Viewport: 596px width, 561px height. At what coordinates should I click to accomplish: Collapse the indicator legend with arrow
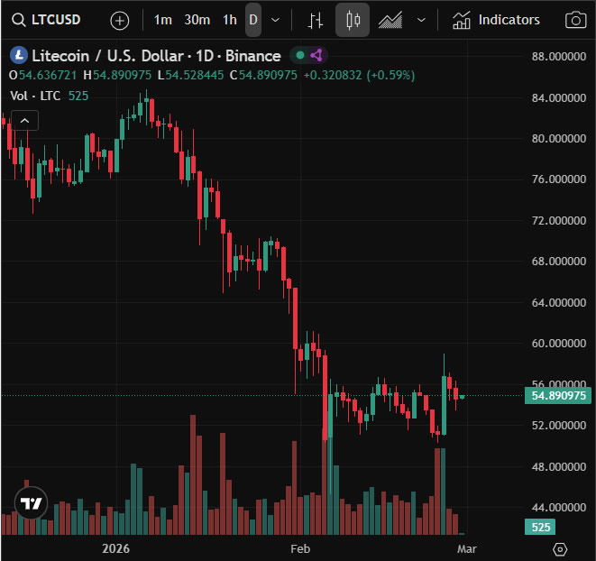[x=24, y=121]
